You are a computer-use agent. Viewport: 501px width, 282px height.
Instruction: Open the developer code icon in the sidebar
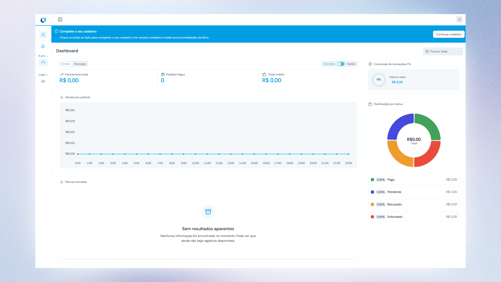(x=43, y=81)
